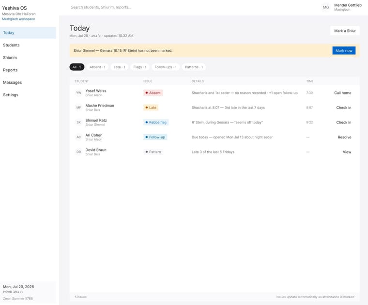Show only Patterns issues
The image size is (368, 305).
(x=194, y=67)
